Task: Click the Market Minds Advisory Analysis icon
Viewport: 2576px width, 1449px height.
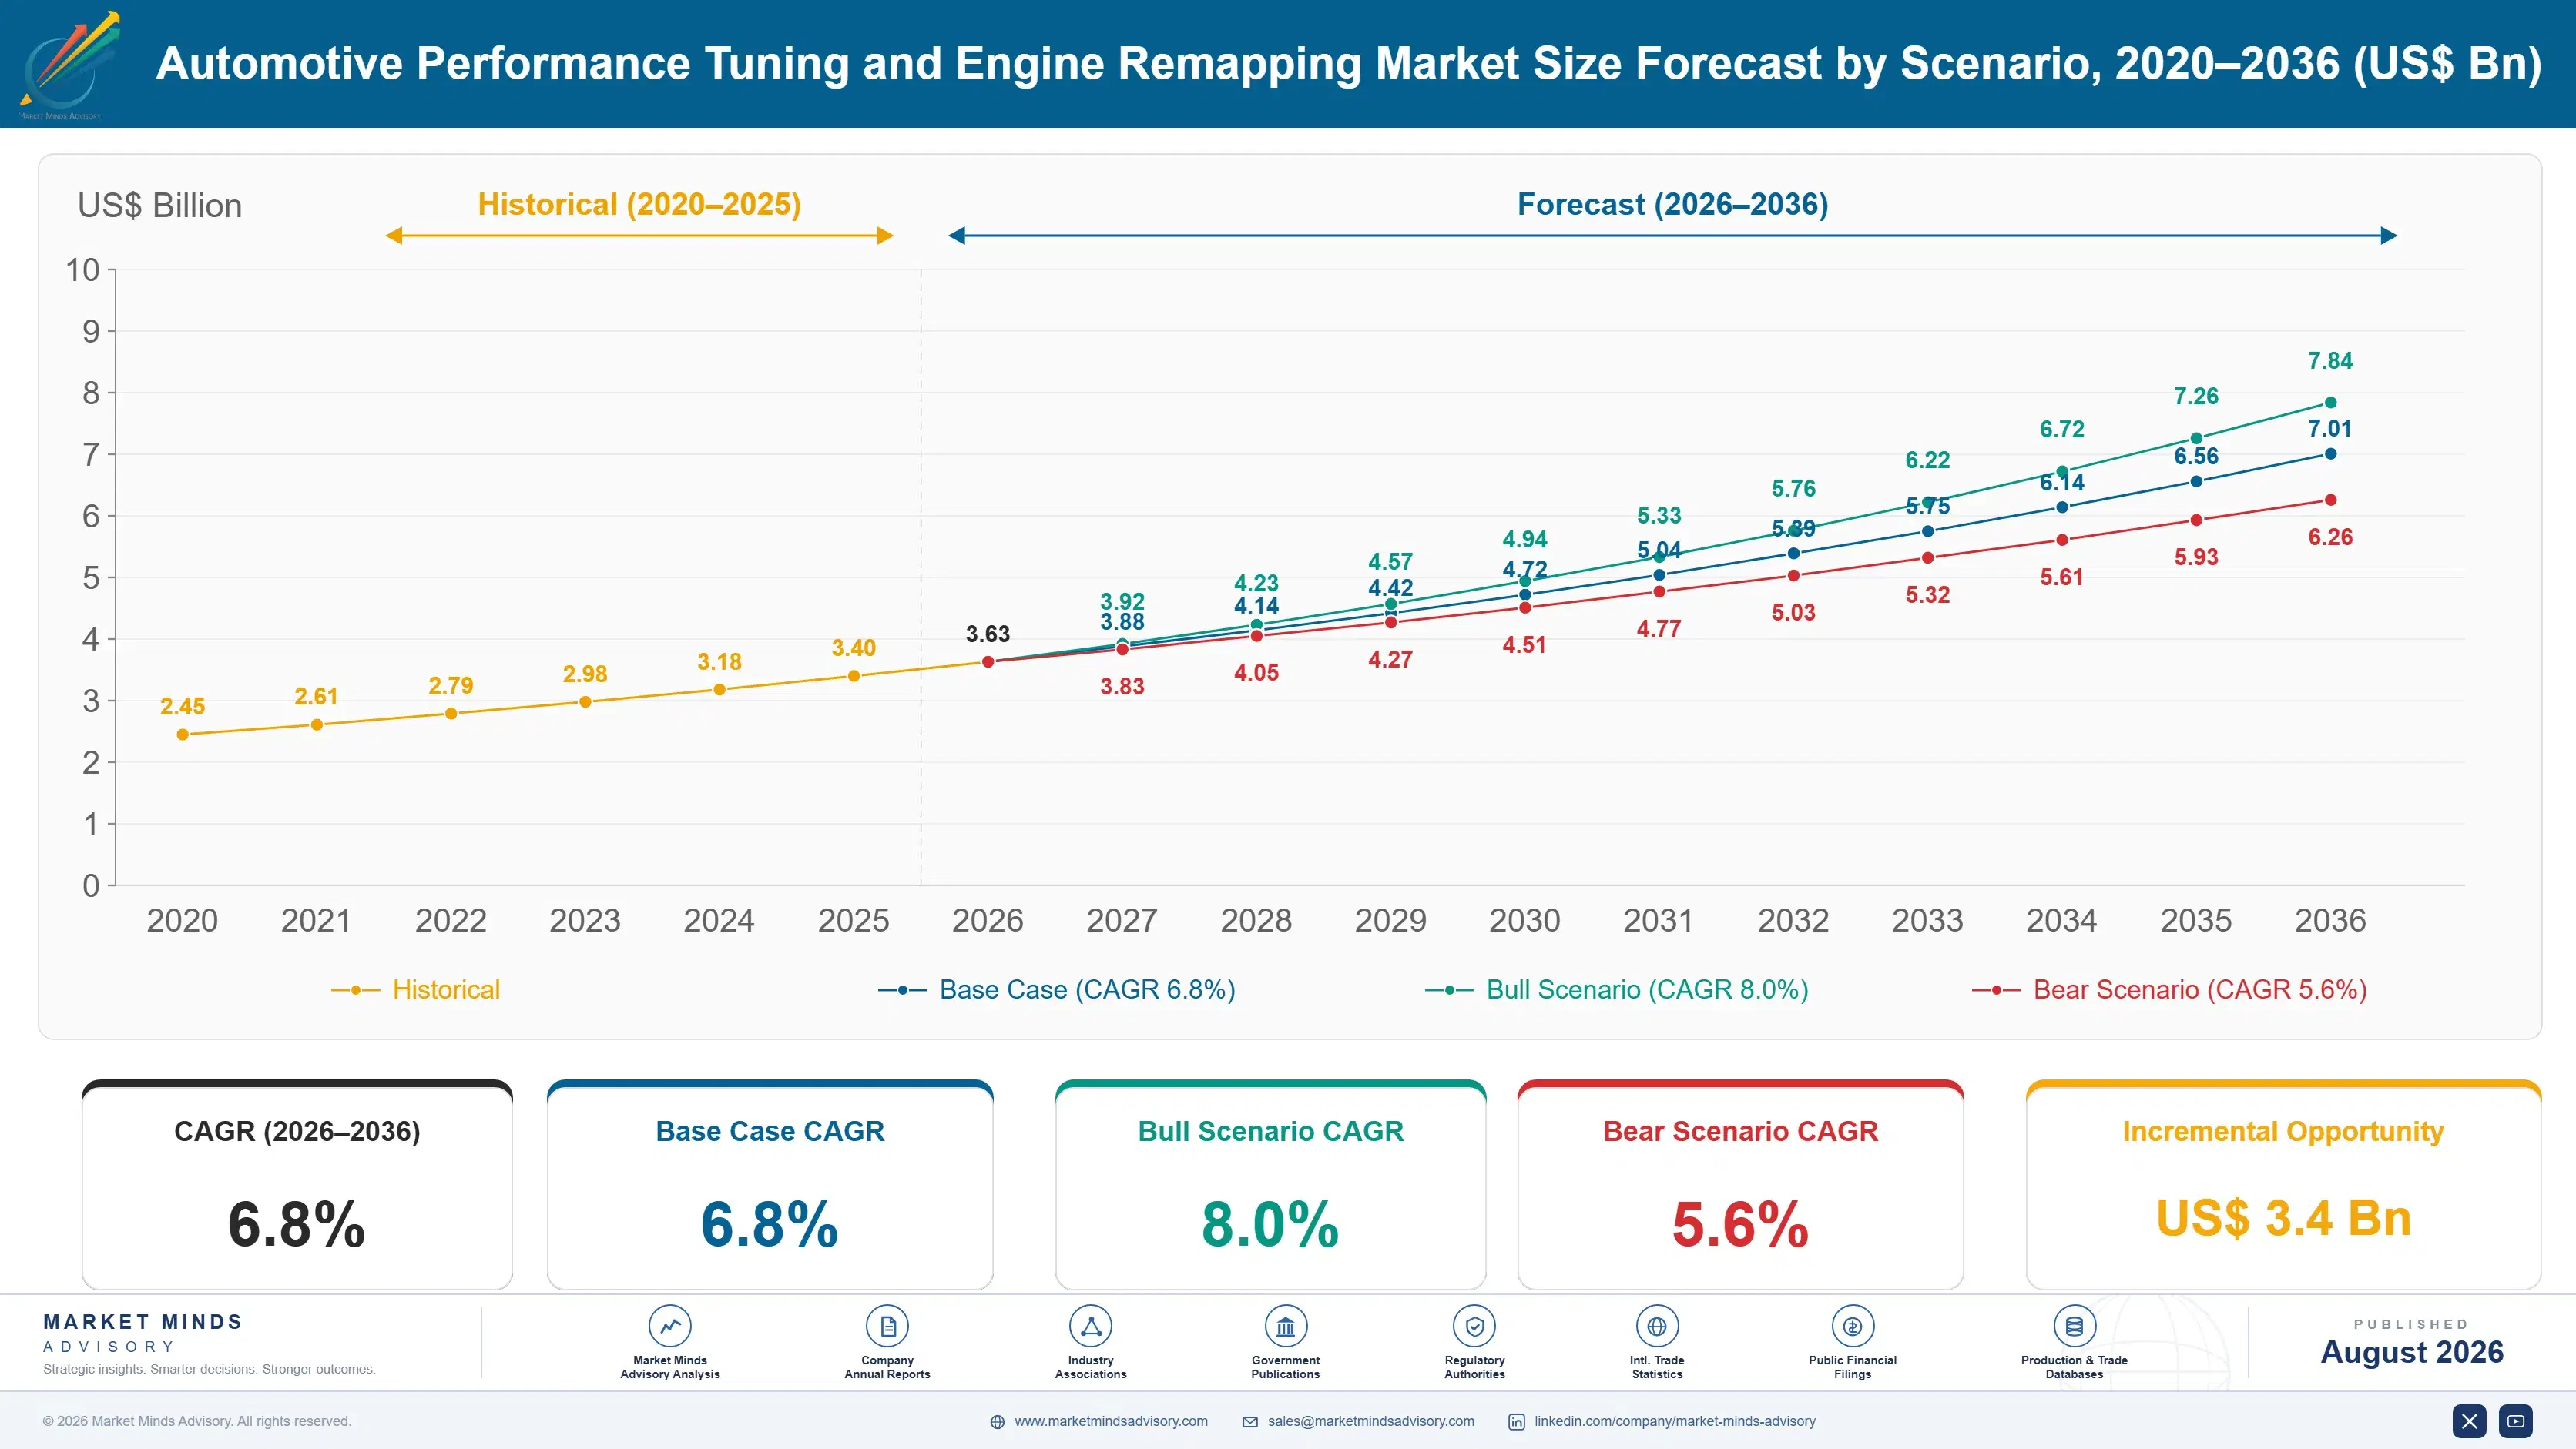Action: [x=670, y=1326]
